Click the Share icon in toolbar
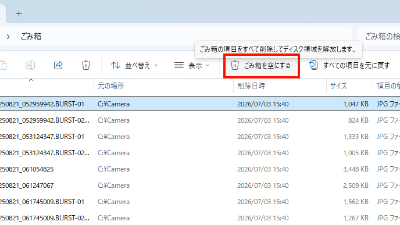 click(58, 65)
